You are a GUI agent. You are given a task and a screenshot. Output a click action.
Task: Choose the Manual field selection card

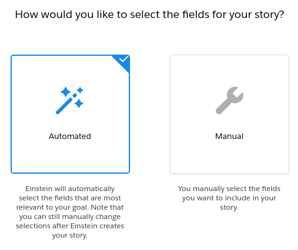tap(230, 114)
